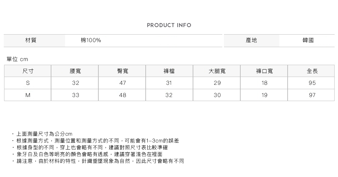This screenshot has height=177, width=338.
Task: Select the 大腿寬 column header
Action: coord(217,71)
